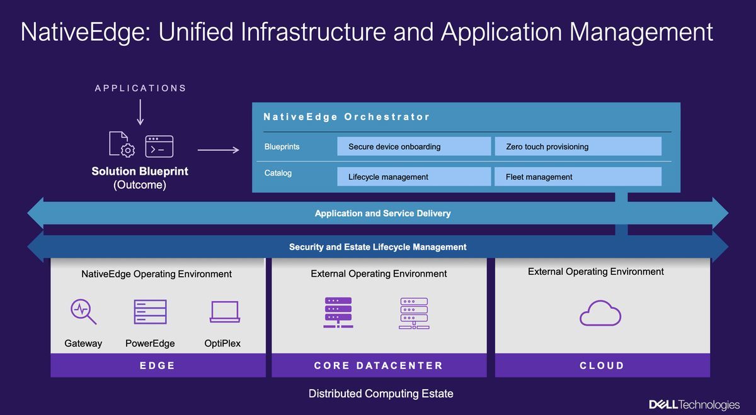Click the Distributed Computing Estate caption

[x=381, y=394]
